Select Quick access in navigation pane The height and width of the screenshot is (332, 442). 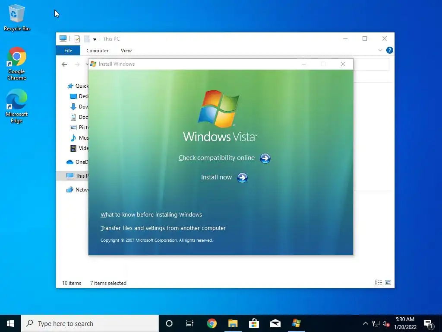point(78,86)
